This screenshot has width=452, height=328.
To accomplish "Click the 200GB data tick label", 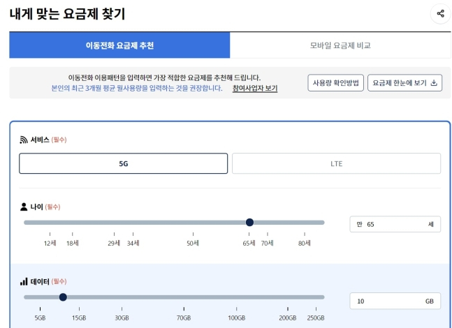I will (x=288, y=318).
